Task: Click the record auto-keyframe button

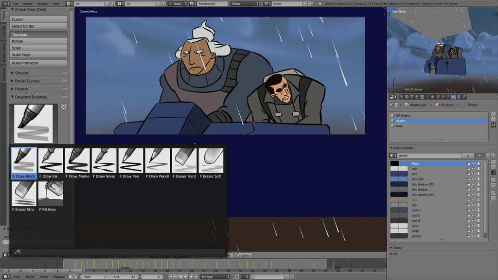Action: pyautogui.click(x=237, y=277)
